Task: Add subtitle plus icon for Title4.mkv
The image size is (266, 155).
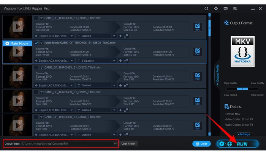Action: pyautogui.click(x=120, y=85)
